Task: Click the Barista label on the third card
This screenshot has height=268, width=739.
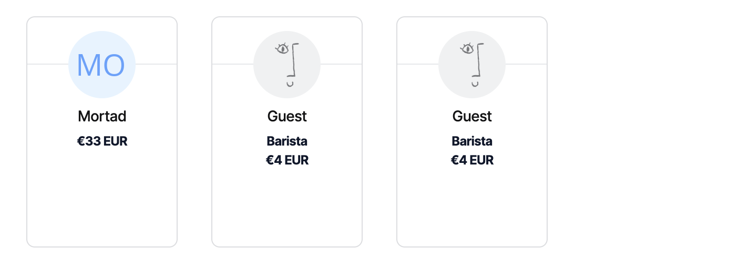Action: click(472, 141)
